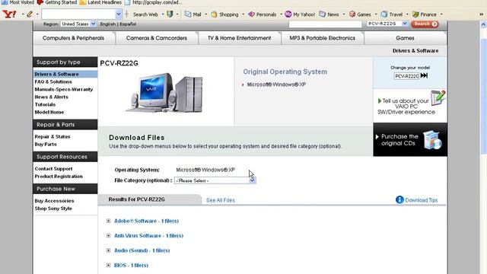487x274 pixels.
Task: Open Buy Accessories link
Action: click(x=54, y=201)
